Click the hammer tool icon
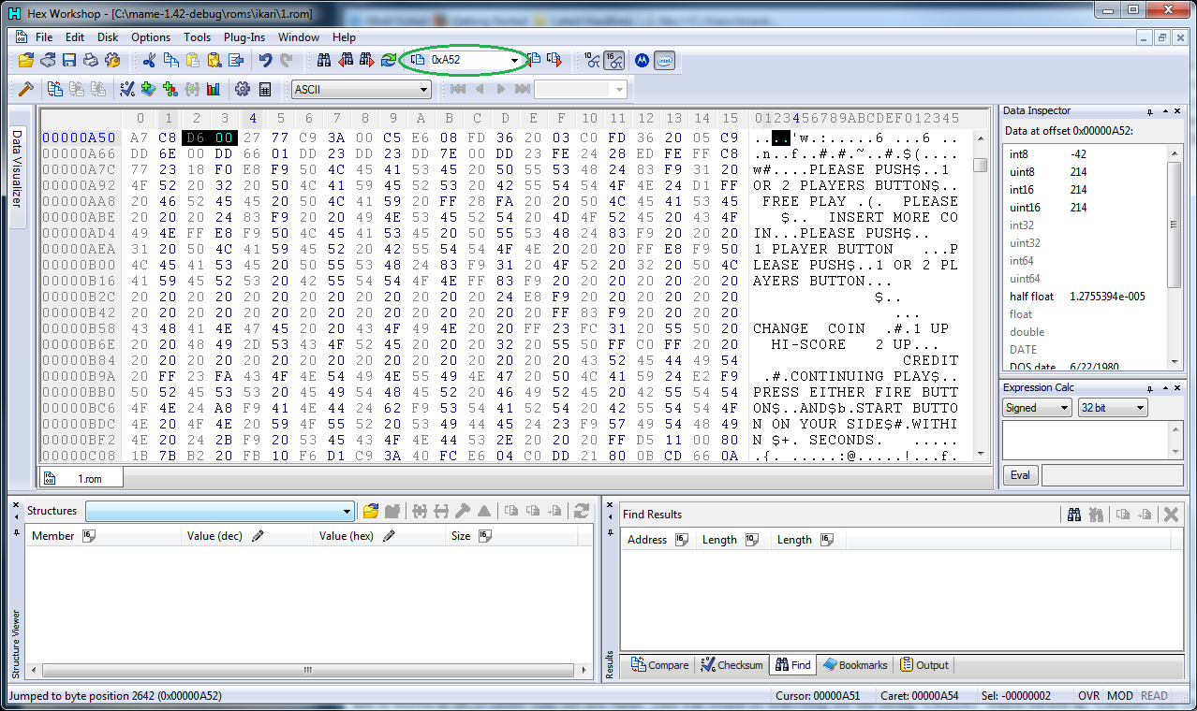This screenshot has width=1197, height=711. click(26, 89)
